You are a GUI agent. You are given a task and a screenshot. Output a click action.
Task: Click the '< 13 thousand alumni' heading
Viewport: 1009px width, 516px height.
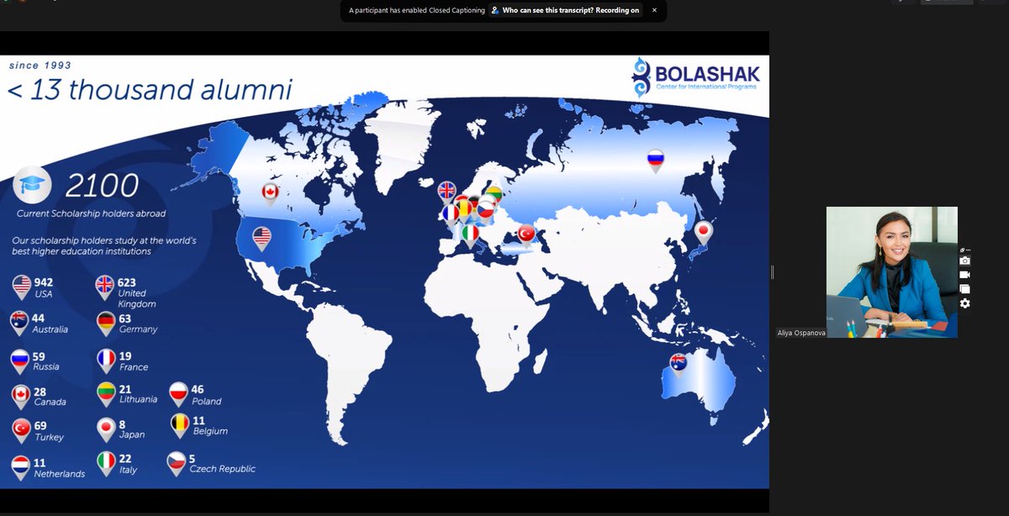150,90
